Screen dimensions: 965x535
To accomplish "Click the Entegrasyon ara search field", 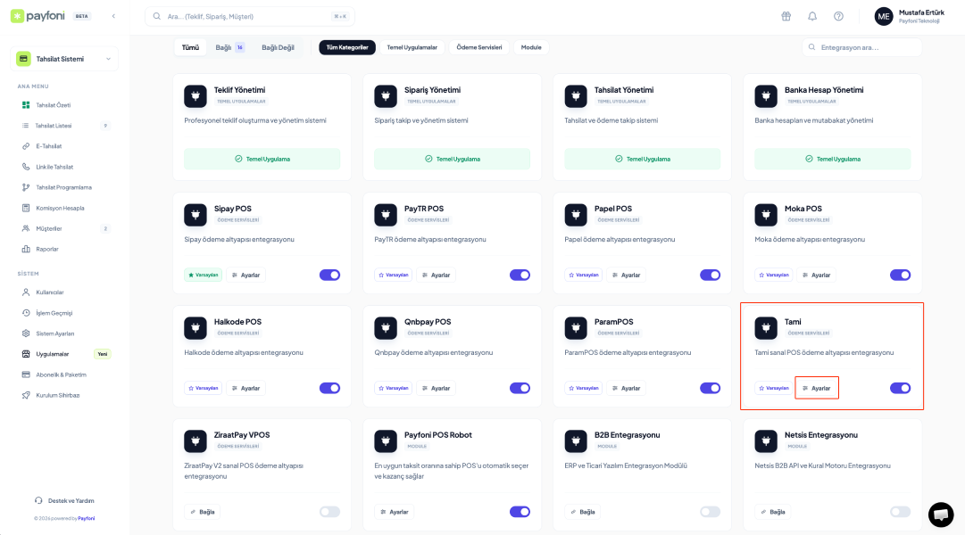I will (866, 47).
